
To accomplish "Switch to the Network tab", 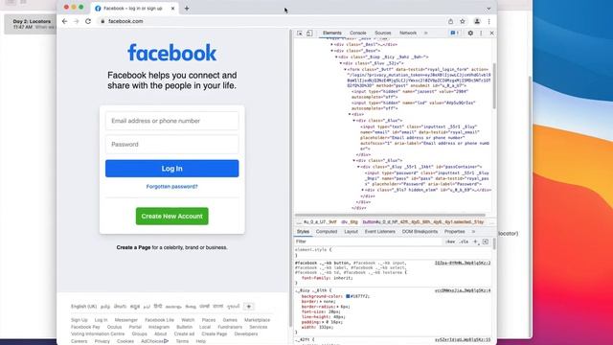I will click(x=408, y=34).
